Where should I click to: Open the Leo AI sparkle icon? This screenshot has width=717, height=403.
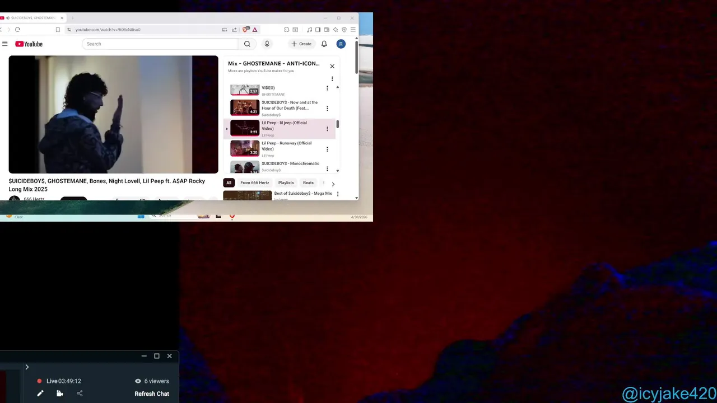tap(336, 30)
